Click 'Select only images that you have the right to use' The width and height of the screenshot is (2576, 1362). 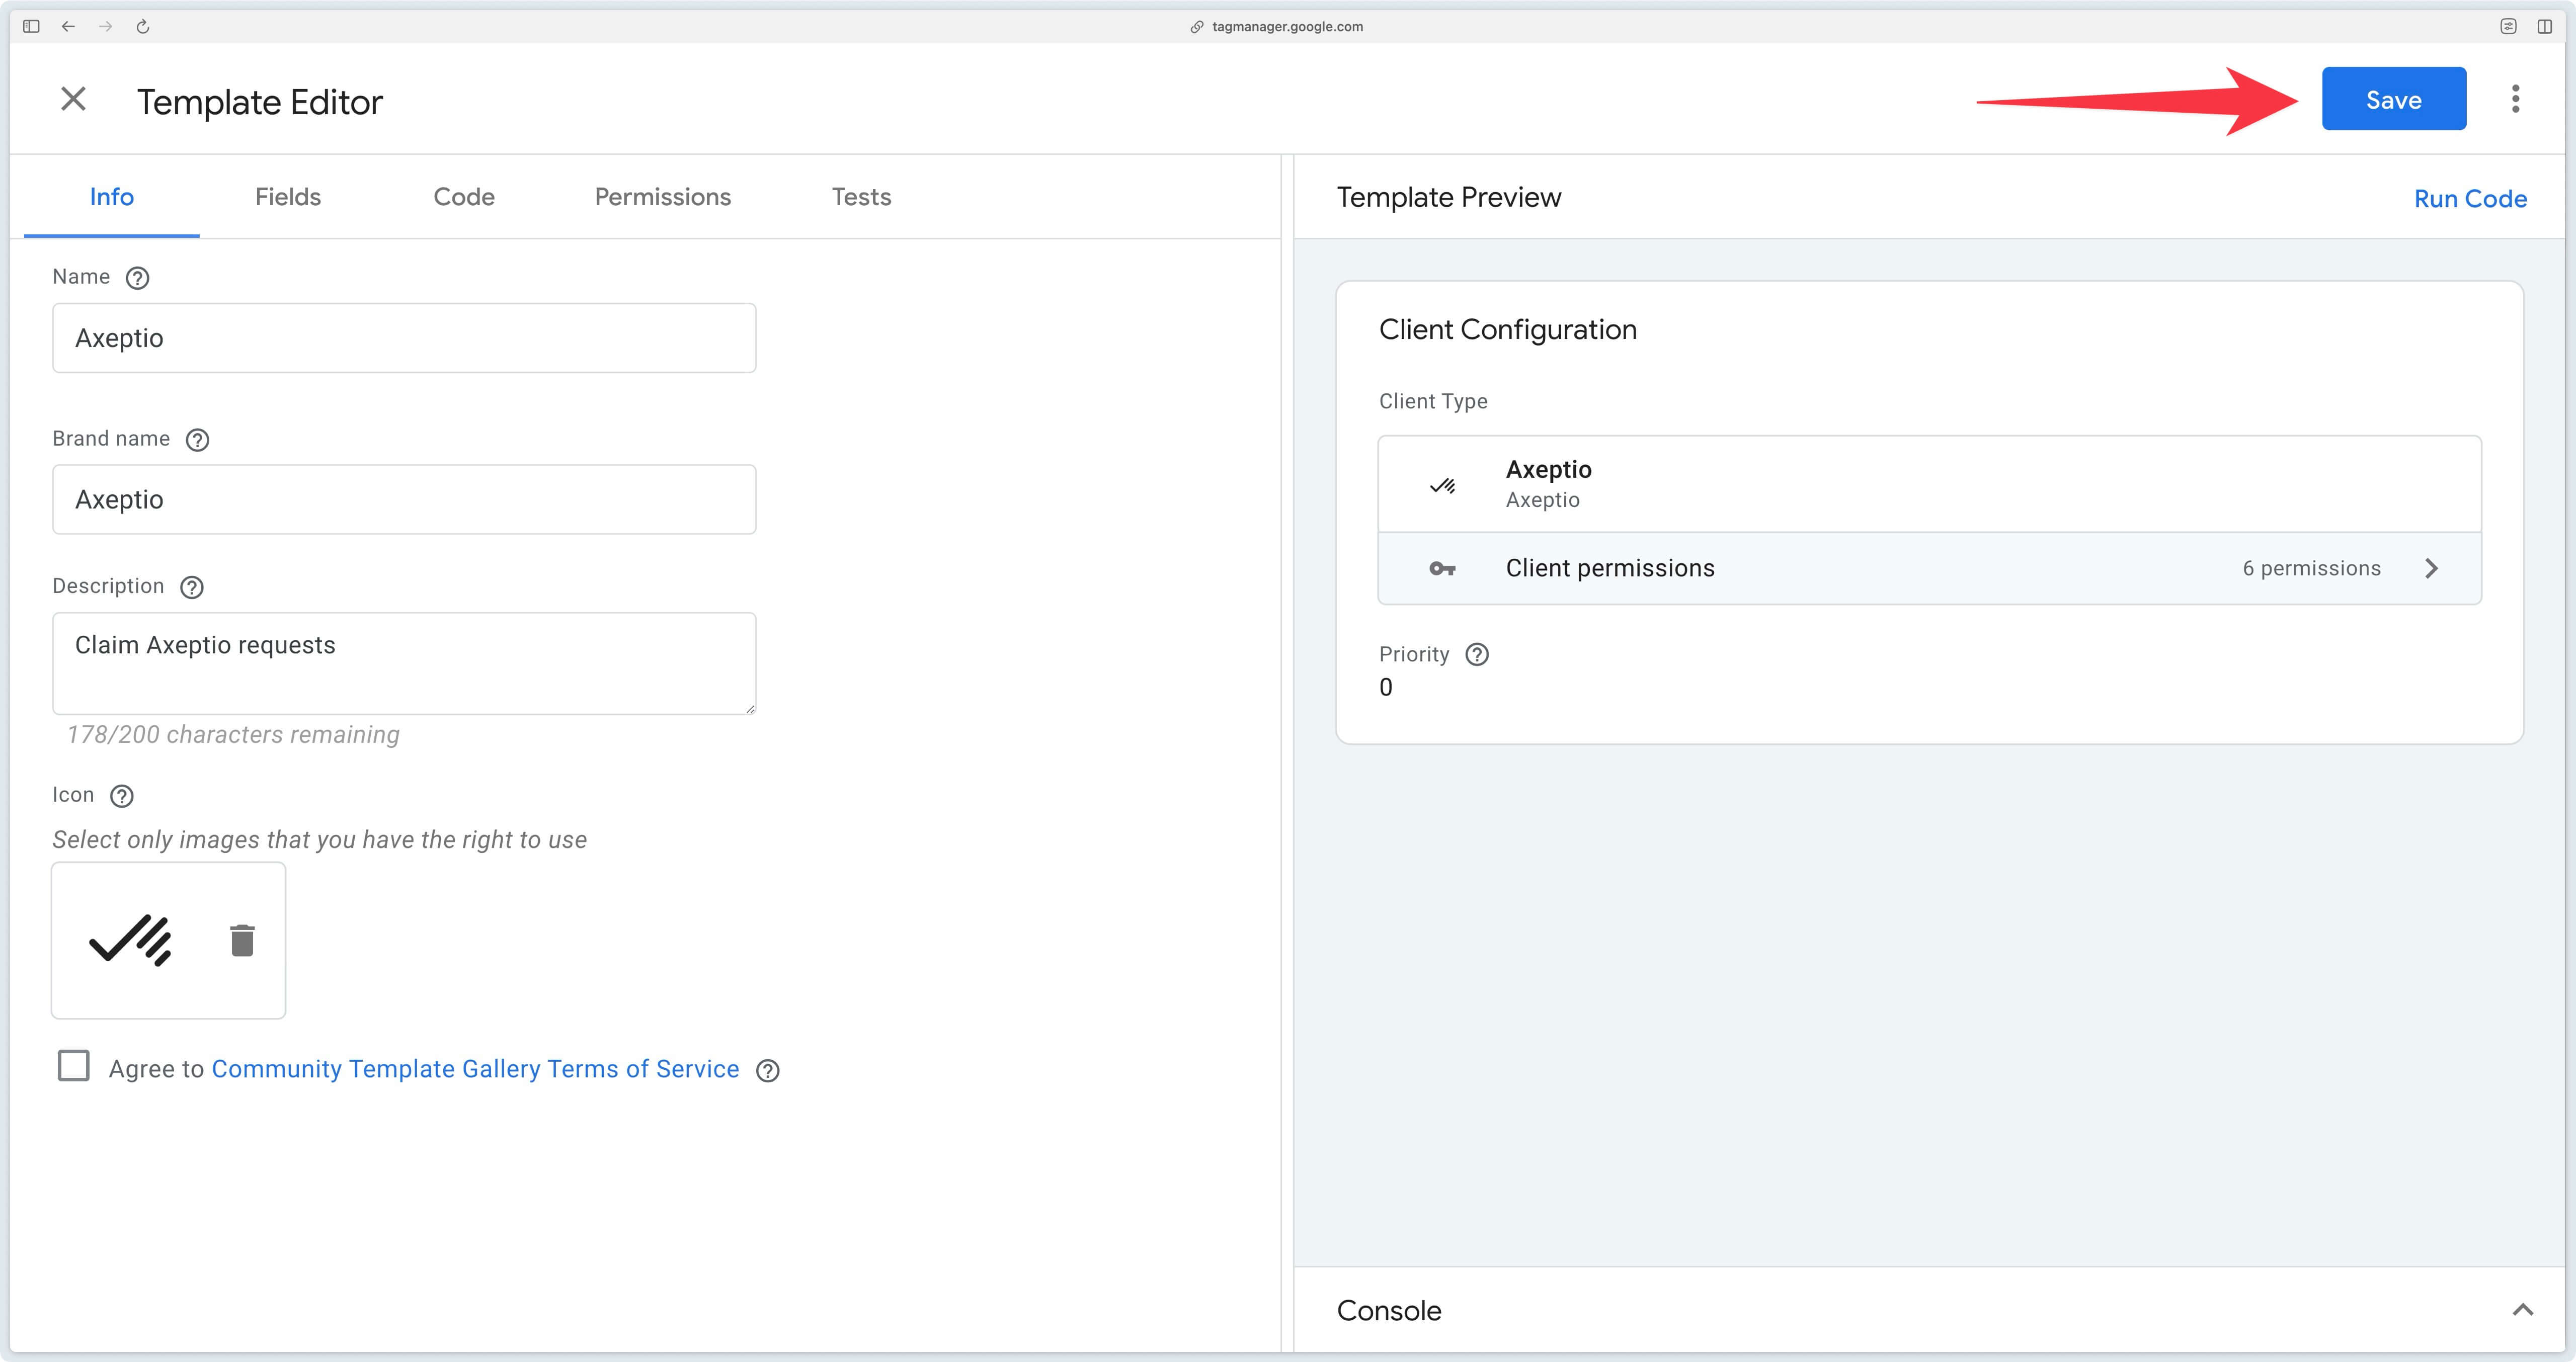coord(319,840)
